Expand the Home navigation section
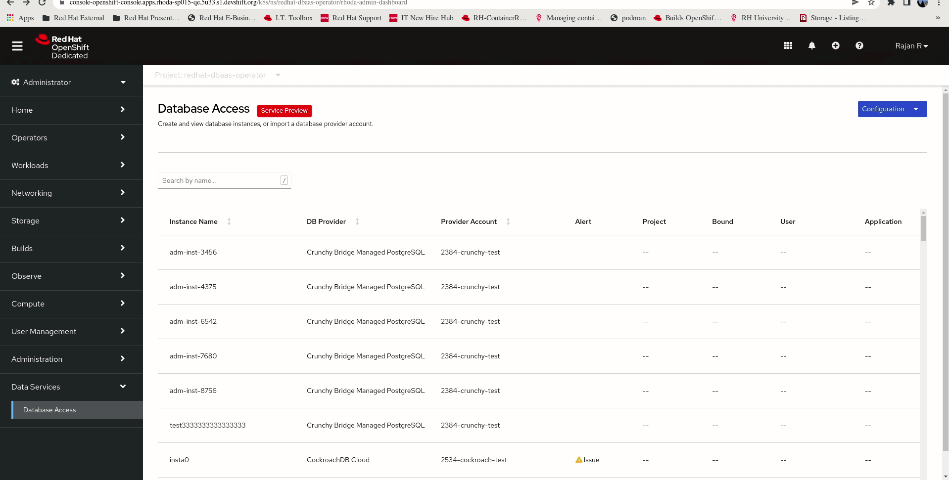Image resolution: width=949 pixels, height=480 pixels. tap(71, 110)
